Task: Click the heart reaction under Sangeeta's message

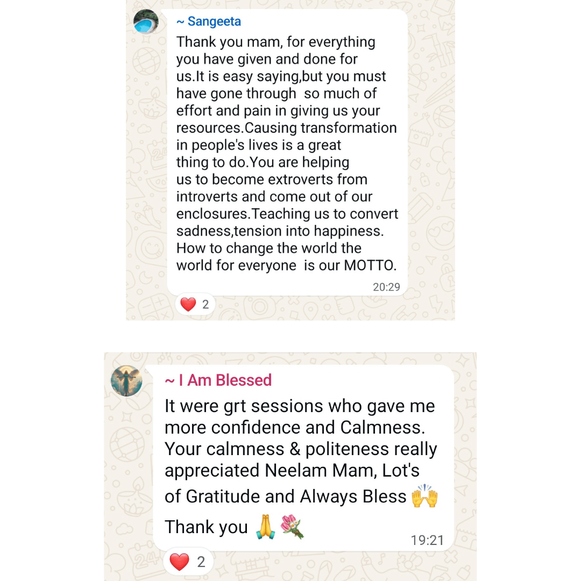Action: pos(188,304)
